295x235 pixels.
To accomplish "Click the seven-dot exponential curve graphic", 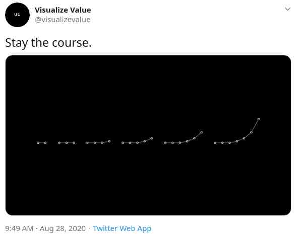I will (x=237, y=131).
